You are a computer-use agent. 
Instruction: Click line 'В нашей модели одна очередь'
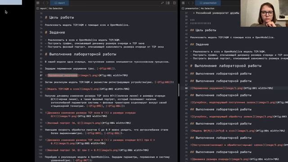coord(107,62)
